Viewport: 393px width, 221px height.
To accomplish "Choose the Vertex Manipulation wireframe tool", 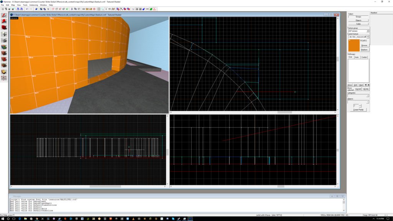I will point(4,78).
